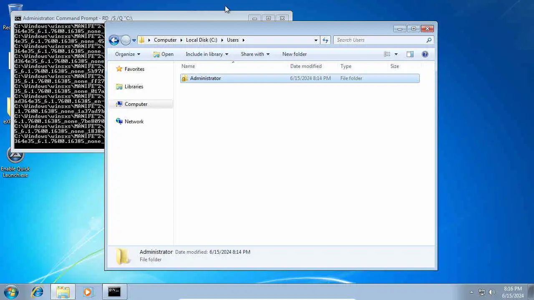
Task: Open Enable Quick Launch.exe desktop icon
Action: (15, 162)
